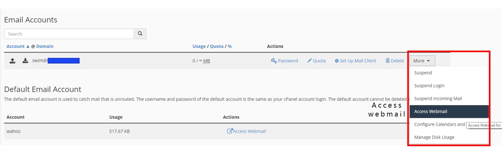Click the Delete trash can icon
Screen dimensions: 502x154
(x=387, y=61)
